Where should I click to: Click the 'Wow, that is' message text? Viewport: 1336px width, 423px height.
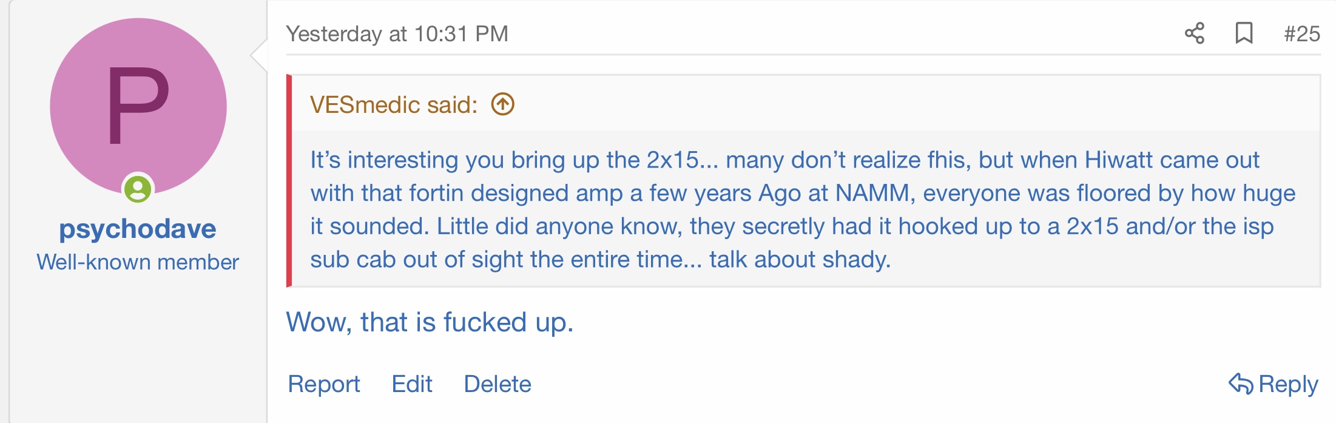click(x=361, y=322)
